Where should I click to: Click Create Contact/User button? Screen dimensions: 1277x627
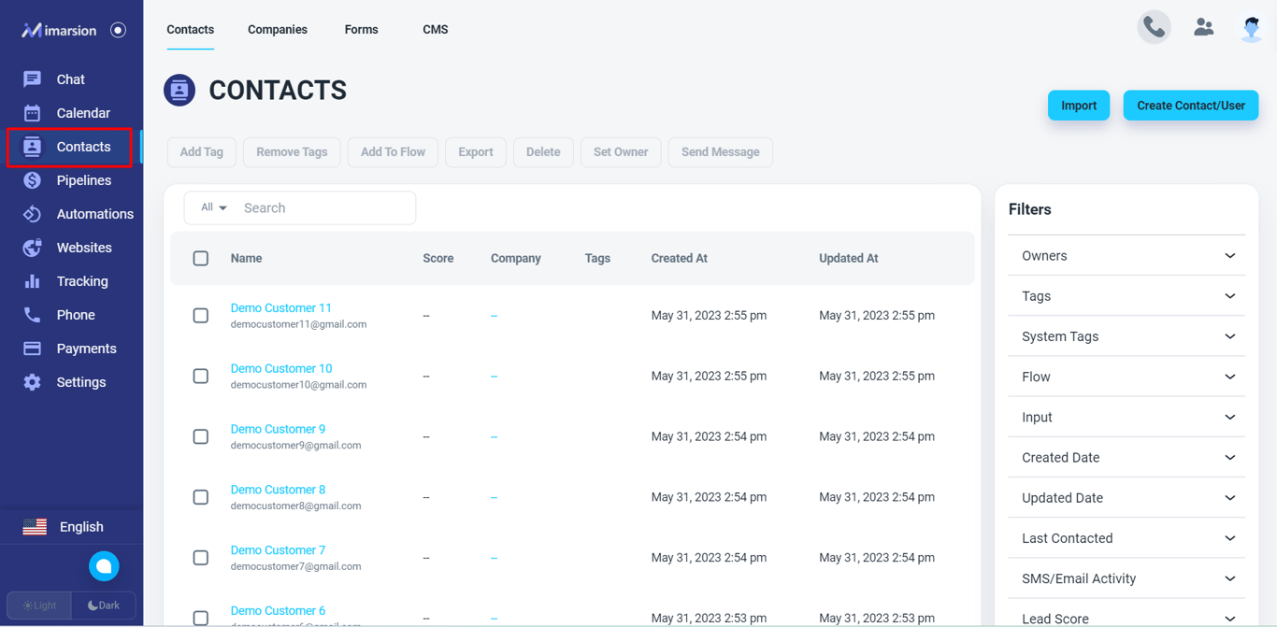point(1191,106)
